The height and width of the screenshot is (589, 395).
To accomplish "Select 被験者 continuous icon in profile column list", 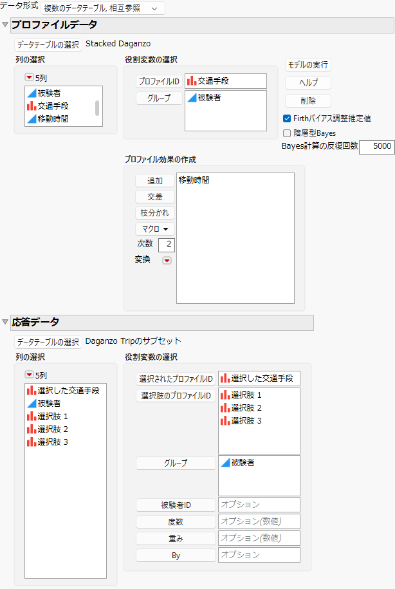I will pyautogui.click(x=32, y=93).
